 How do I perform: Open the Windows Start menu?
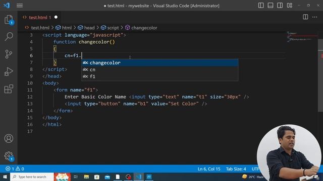5,176
